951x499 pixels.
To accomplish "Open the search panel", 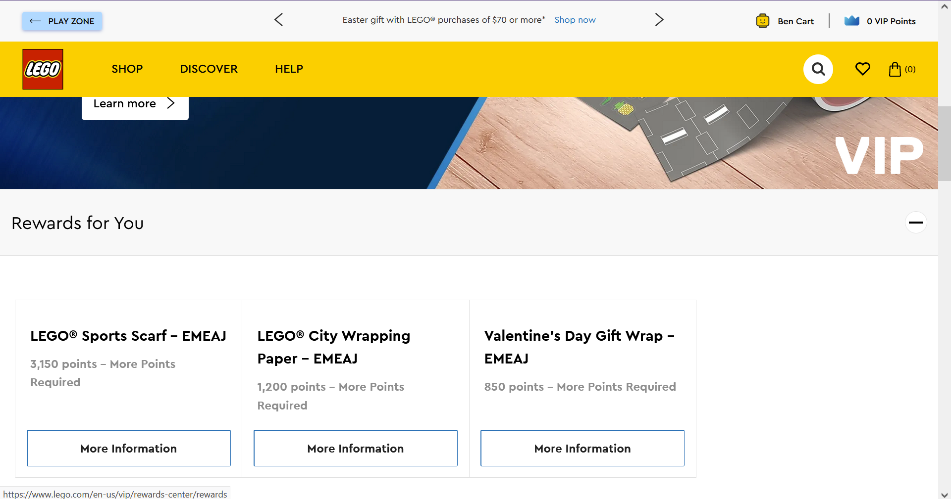I will (x=818, y=69).
